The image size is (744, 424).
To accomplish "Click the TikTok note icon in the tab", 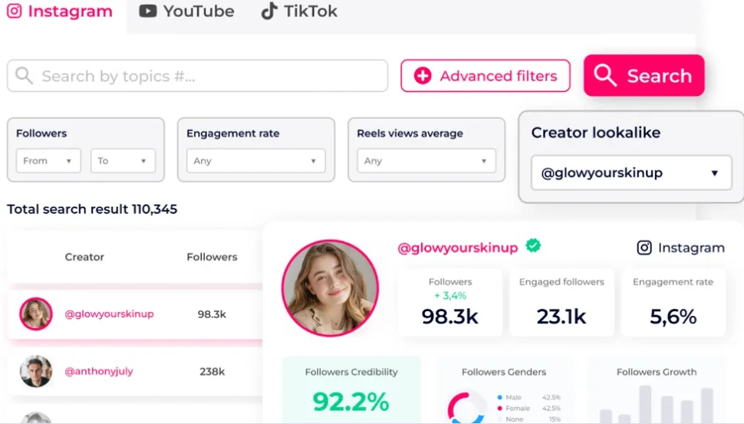I will point(269,11).
